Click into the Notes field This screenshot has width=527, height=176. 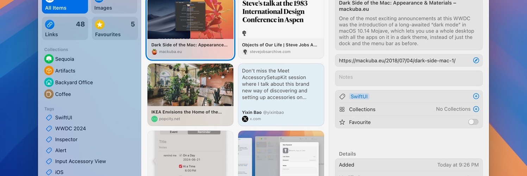click(409, 78)
